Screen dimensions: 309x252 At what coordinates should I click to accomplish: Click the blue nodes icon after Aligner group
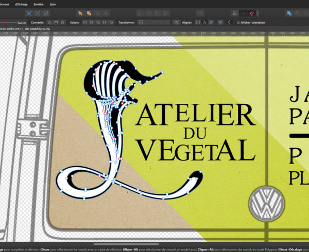pyautogui.click(x=220, y=23)
